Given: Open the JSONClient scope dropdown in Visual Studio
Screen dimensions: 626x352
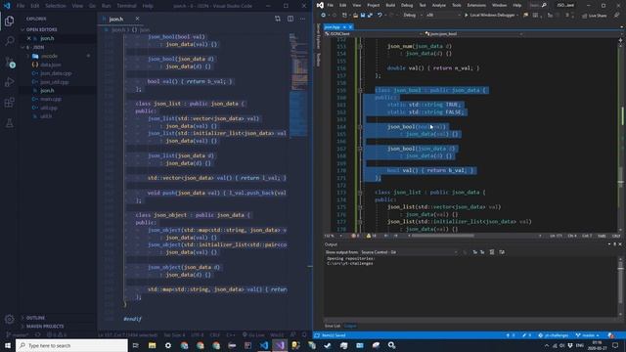Looking at the screenshot, I should point(373,34).
